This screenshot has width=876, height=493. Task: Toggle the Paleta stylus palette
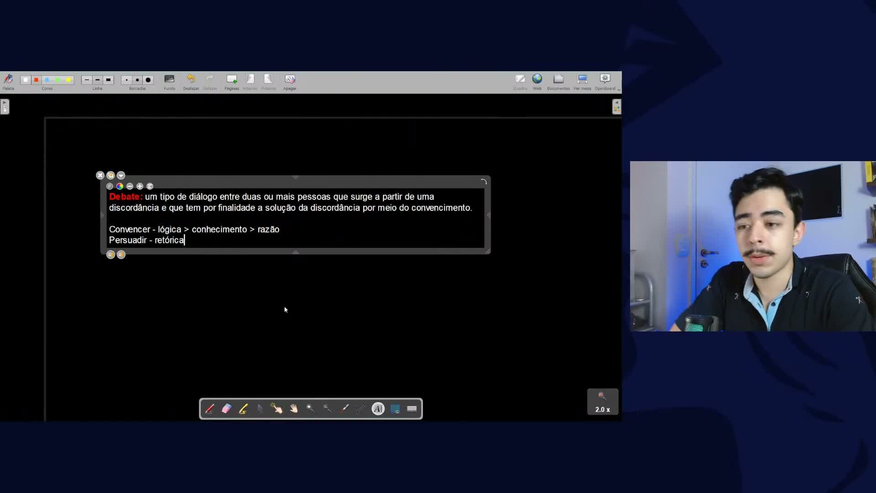[8, 82]
